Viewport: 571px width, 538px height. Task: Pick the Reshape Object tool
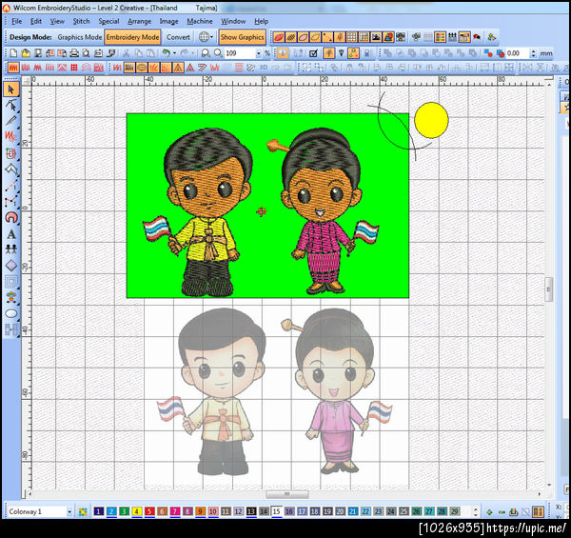pos(10,106)
